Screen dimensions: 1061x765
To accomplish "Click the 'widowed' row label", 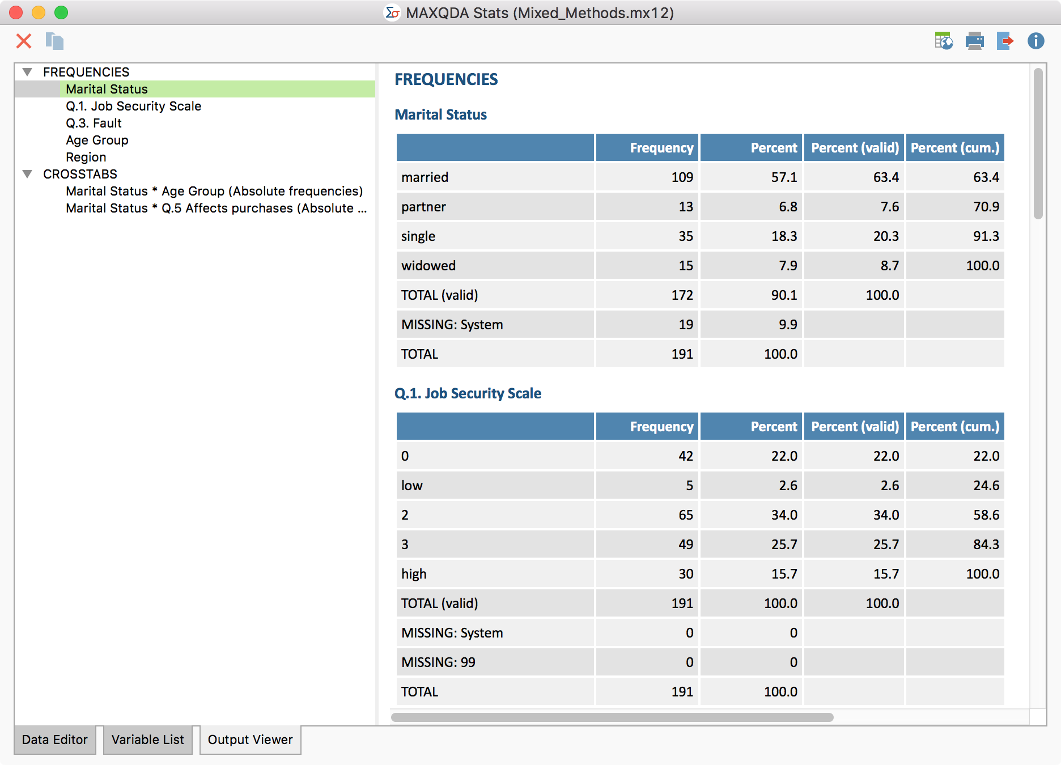I will pyautogui.click(x=428, y=266).
